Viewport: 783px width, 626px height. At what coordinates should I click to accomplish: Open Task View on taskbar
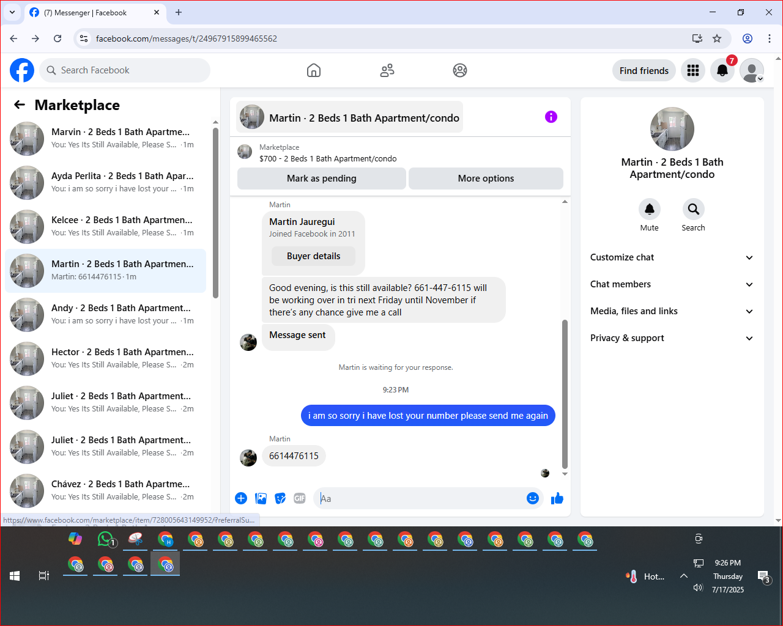44,576
